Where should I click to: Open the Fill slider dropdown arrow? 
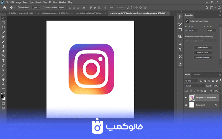(220, 91)
